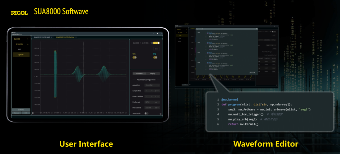The height and width of the screenshot is (154, 340).
Task: Click the Control Bar button in the sidebar
Action: 21,110
